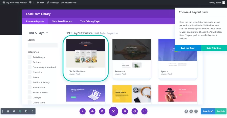Screen dimensions: 227x118
Task: Click the layout Search input field
Action: 43,45
